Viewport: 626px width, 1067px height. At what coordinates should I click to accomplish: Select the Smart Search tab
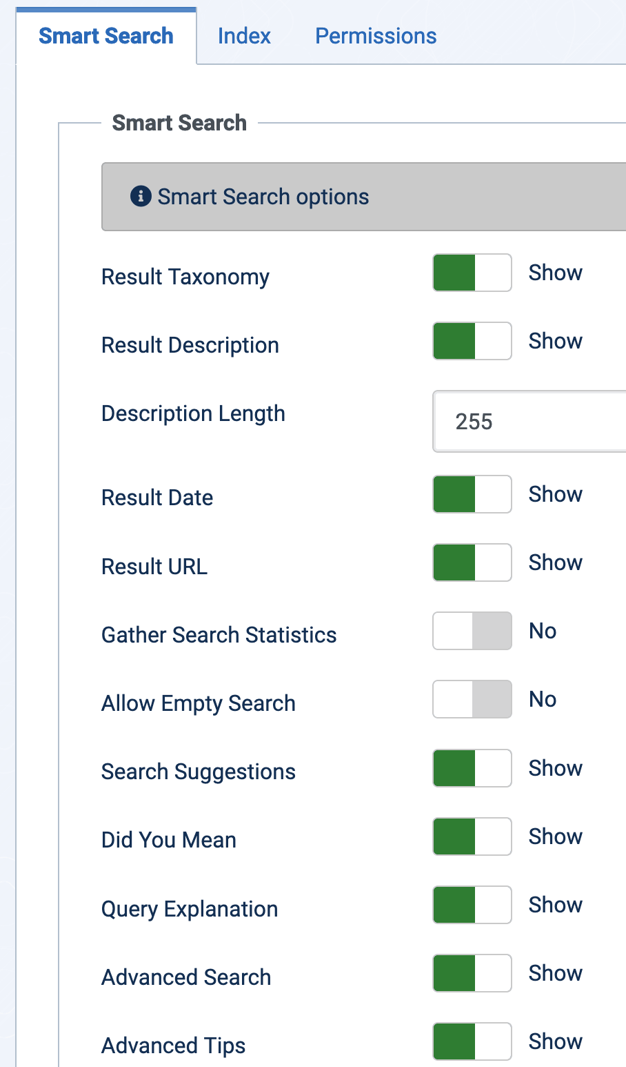[x=106, y=36]
